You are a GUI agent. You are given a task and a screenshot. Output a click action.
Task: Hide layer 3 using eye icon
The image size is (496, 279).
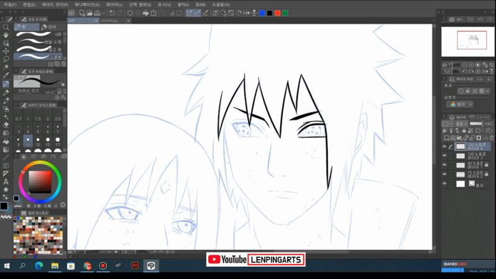point(445,156)
